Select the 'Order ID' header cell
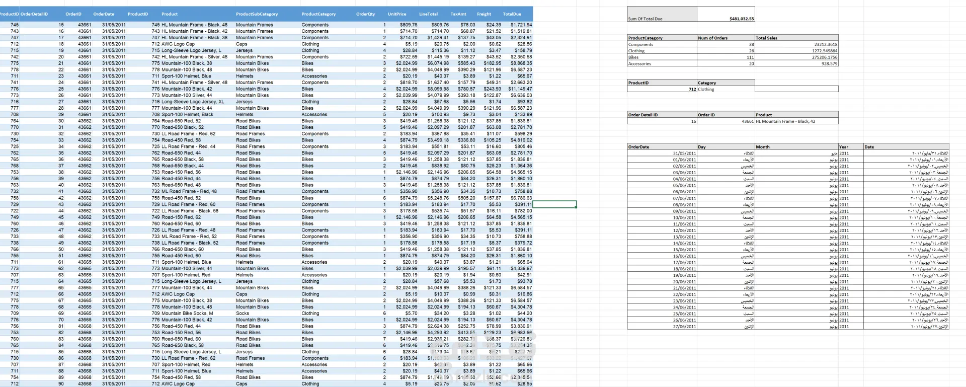Viewport: 966px width, 387px height. (726, 115)
